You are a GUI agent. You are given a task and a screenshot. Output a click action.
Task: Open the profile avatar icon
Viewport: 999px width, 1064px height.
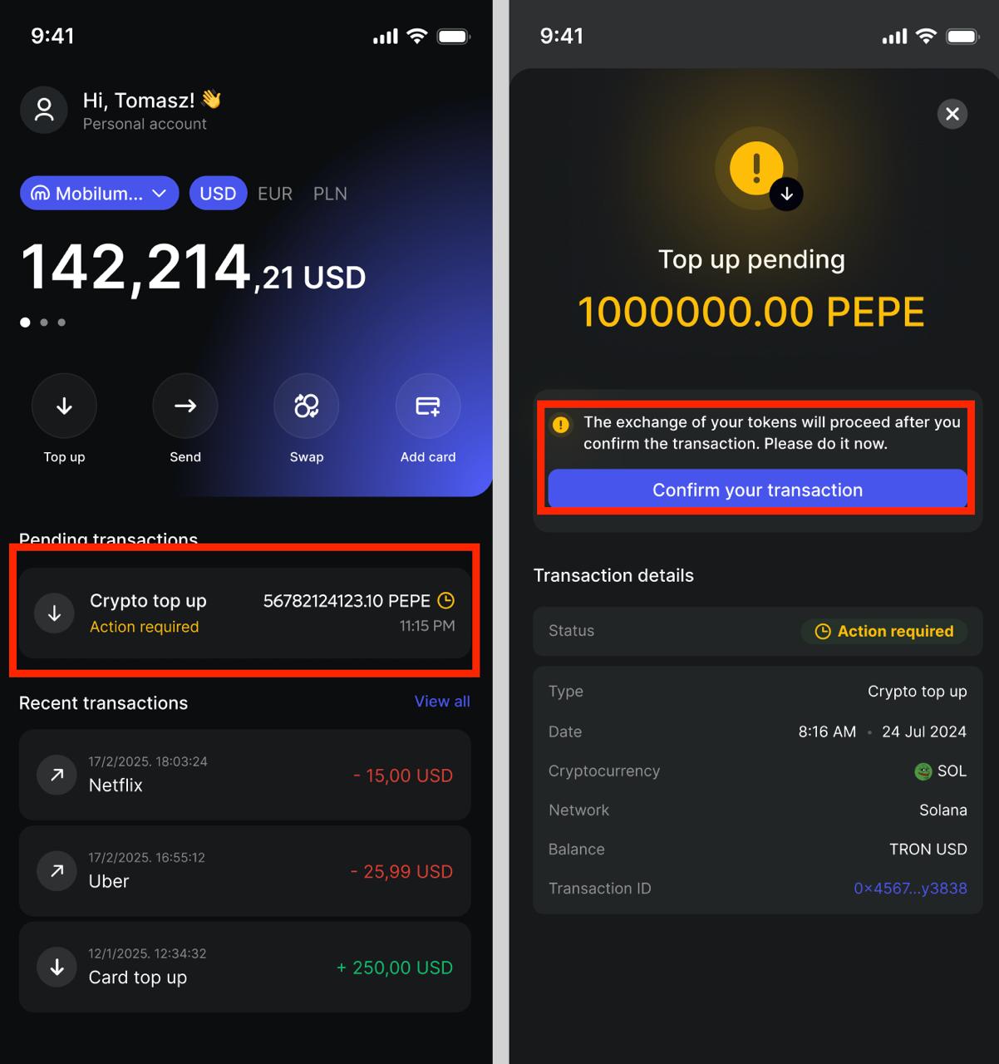tap(44, 110)
